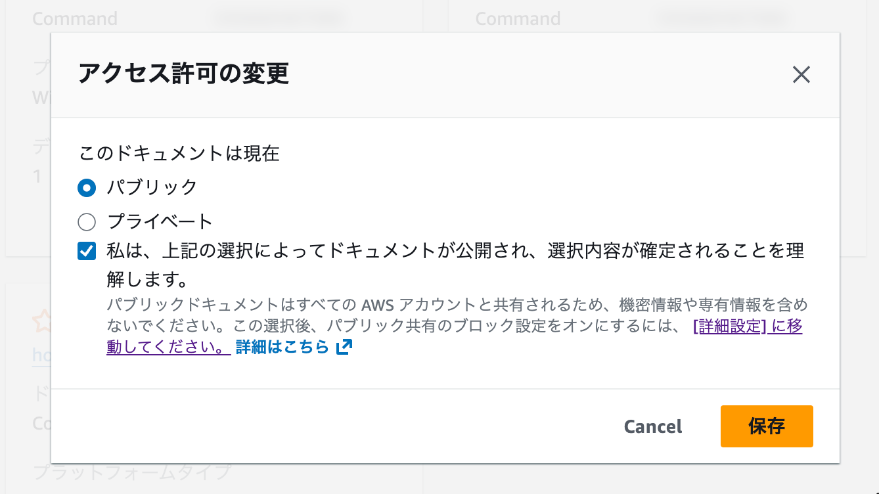Viewport: 879px width, 494px height.
Task: Click Cancel to abort the permission change
Action: point(652,426)
